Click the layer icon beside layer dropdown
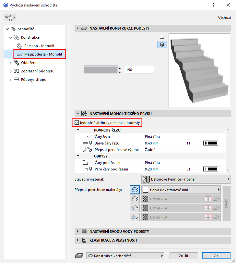This screenshot has height=263, width=236. [79, 256]
